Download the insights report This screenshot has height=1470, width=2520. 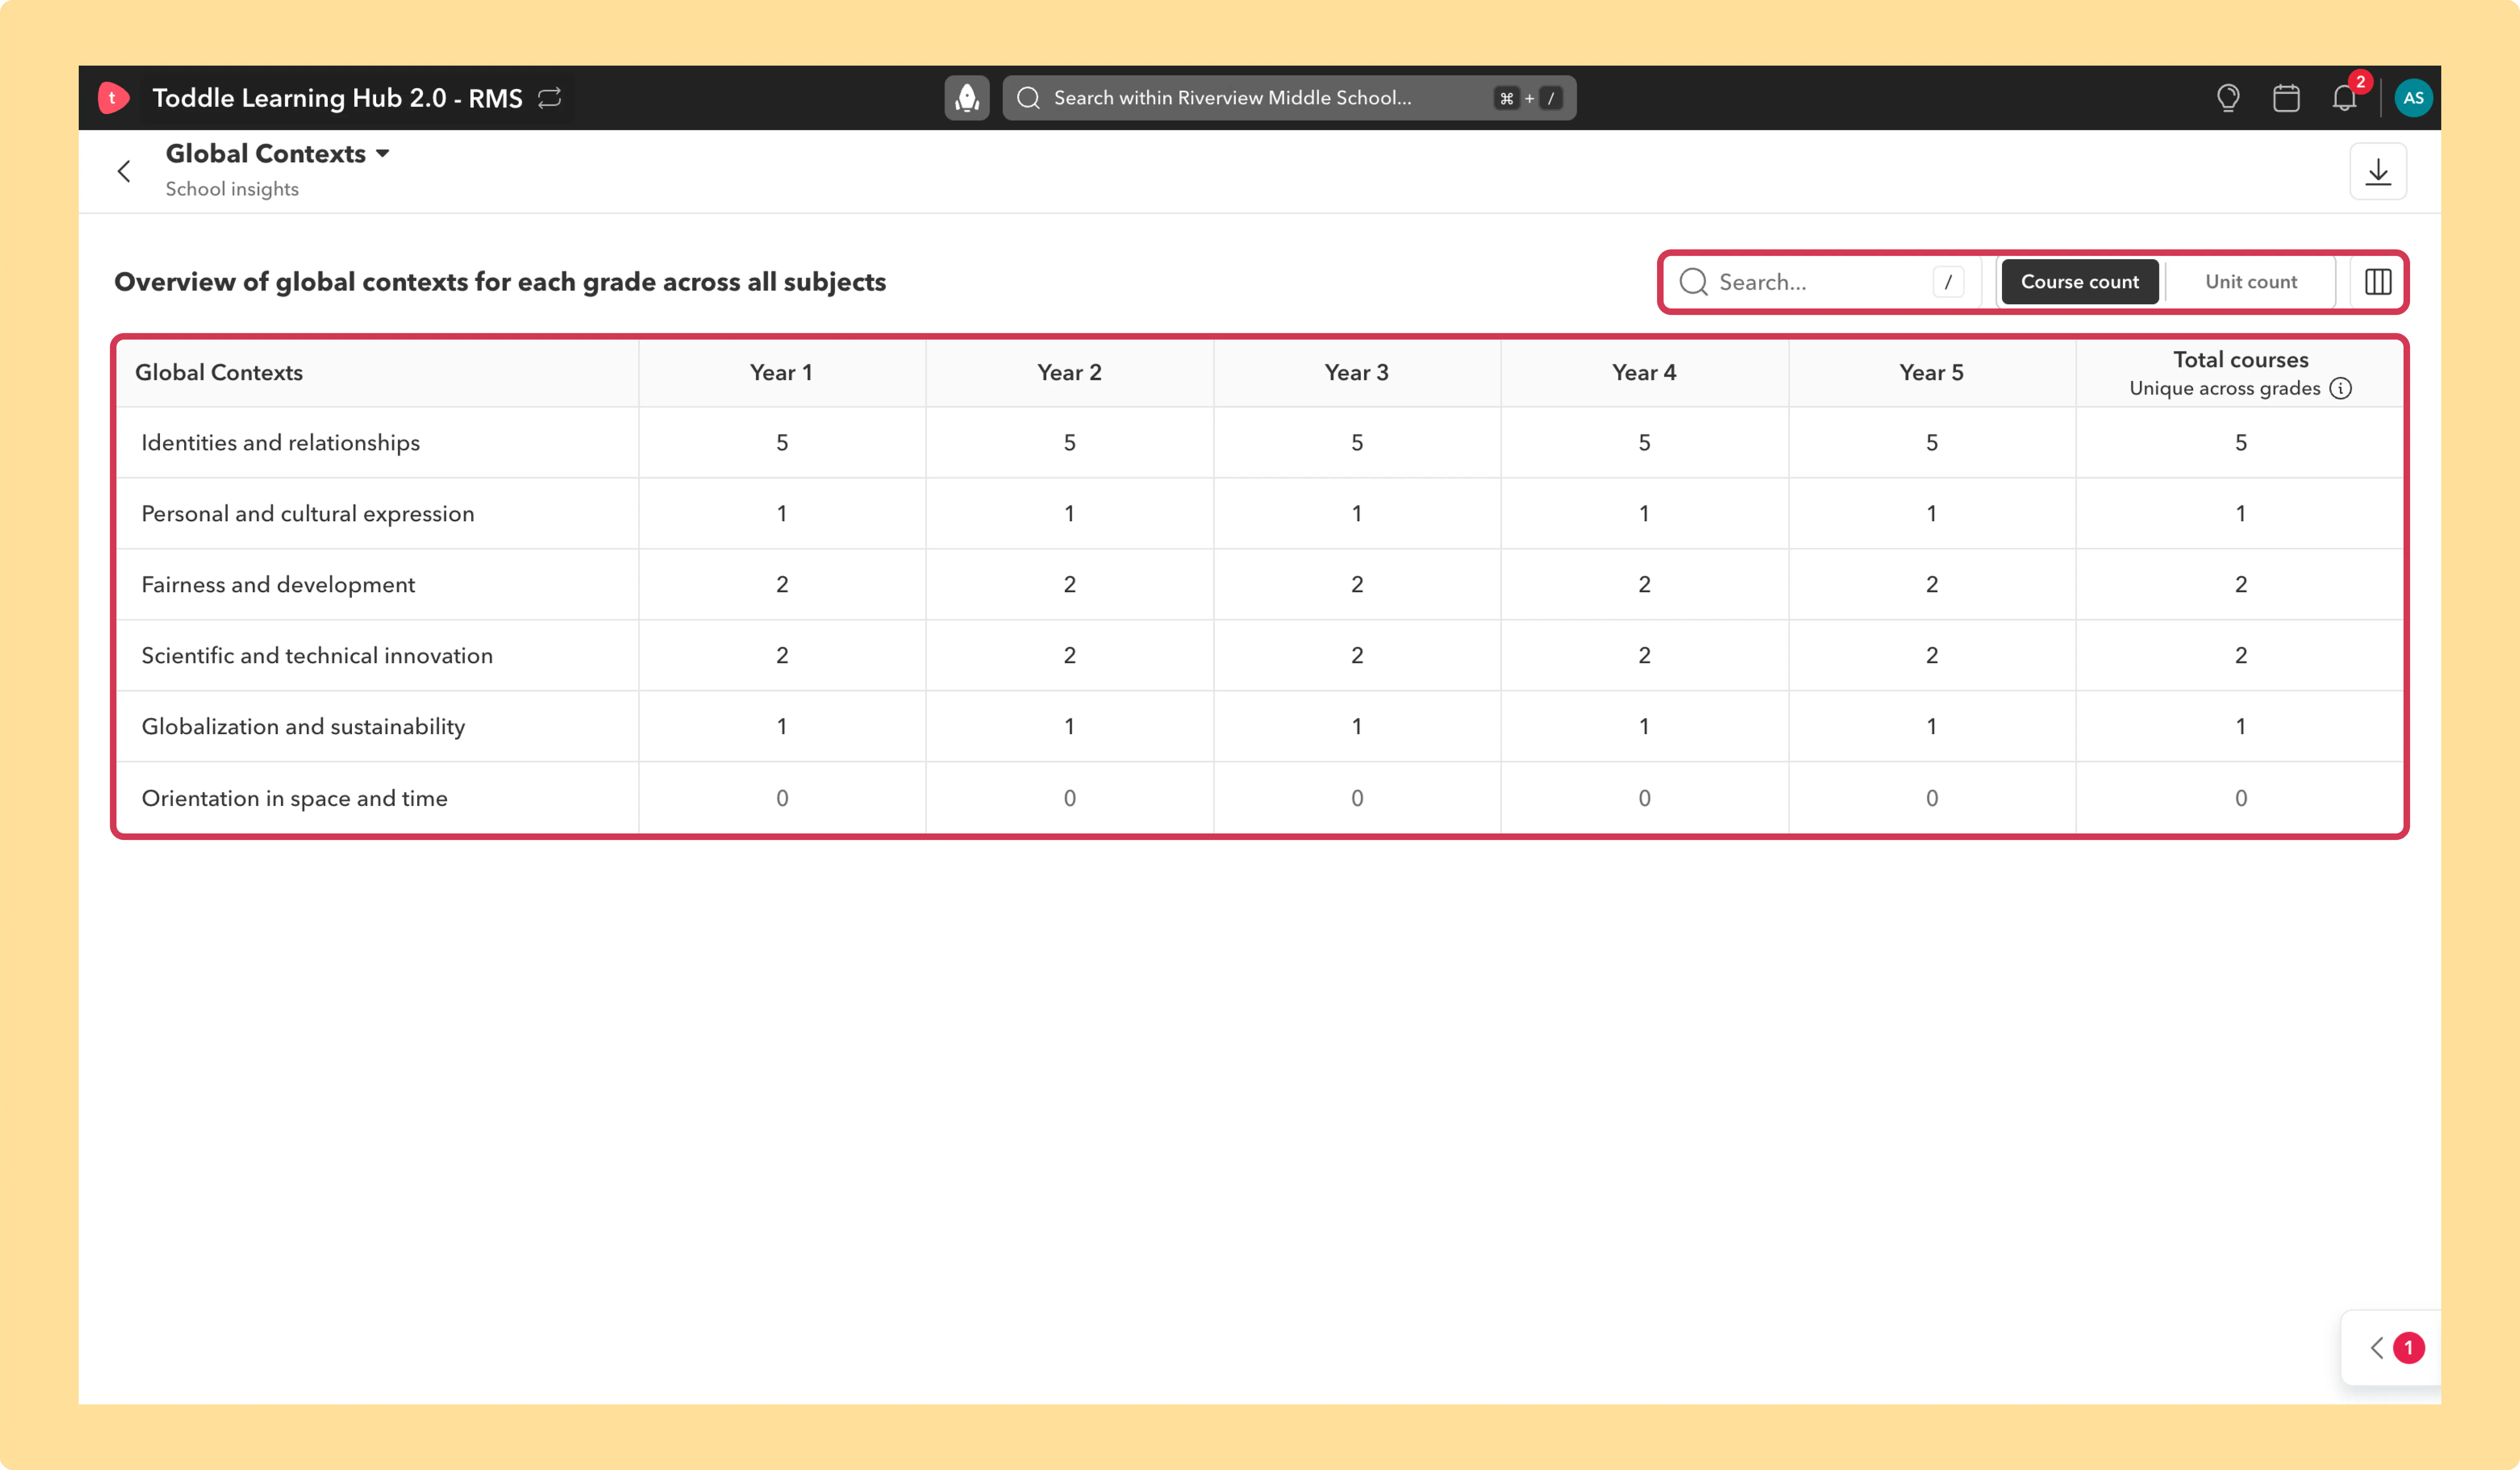click(2378, 172)
